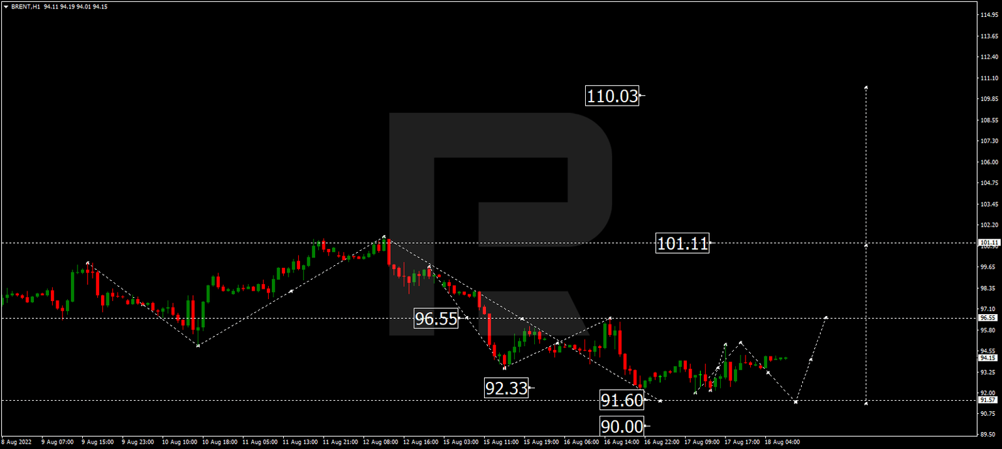The width and height of the screenshot is (1002, 449).
Task: Click the 114.95 value on the price scale
Action: (990, 15)
